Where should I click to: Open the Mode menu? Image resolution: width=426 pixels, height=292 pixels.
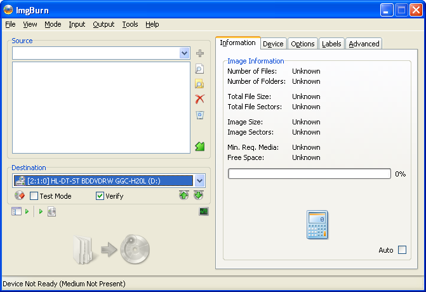point(53,24)
